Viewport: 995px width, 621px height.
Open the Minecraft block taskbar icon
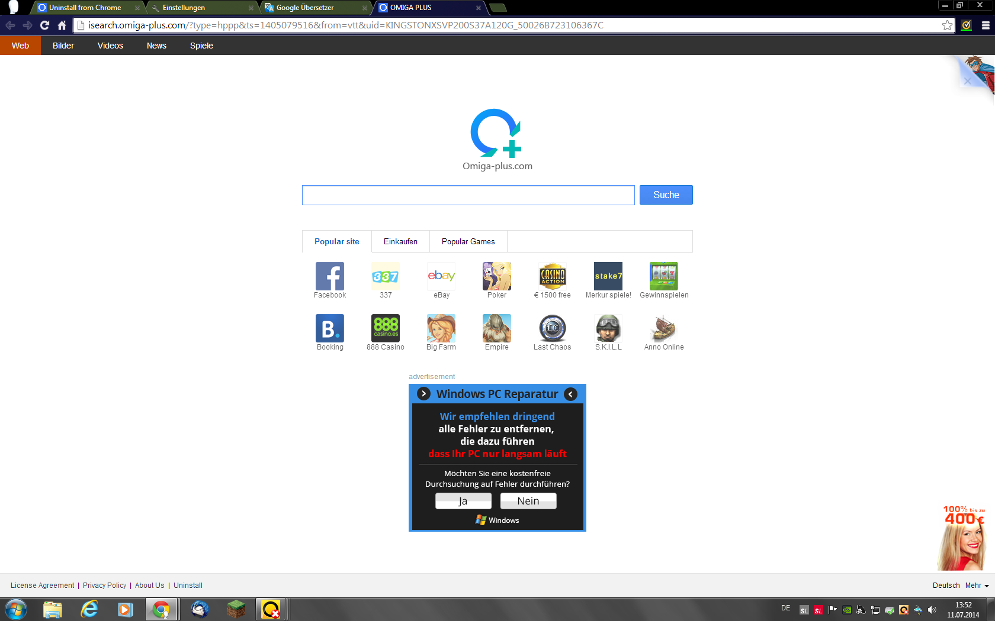tap(236, 609)
